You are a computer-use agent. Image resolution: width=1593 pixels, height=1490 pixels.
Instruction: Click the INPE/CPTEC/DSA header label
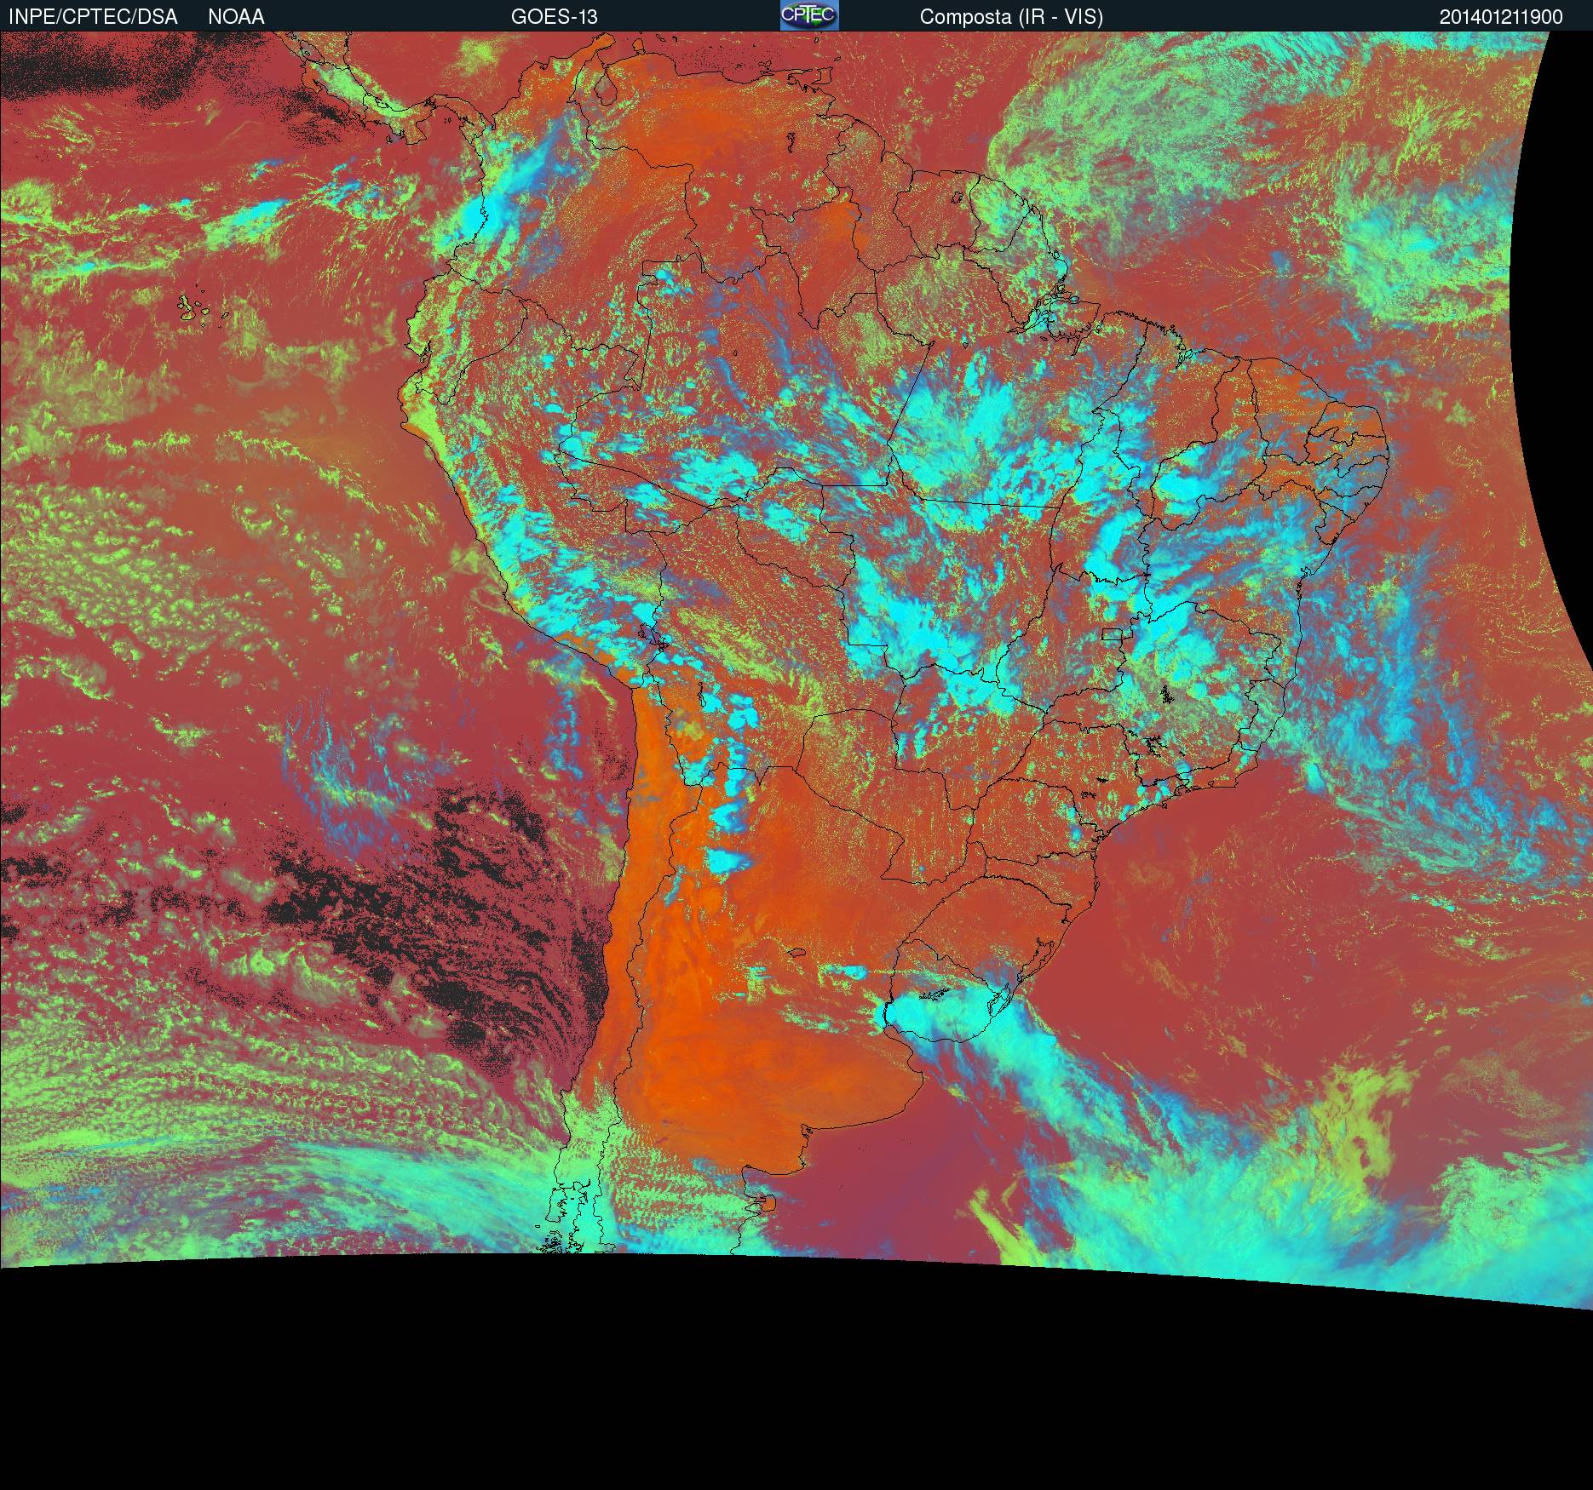point(93,17)
